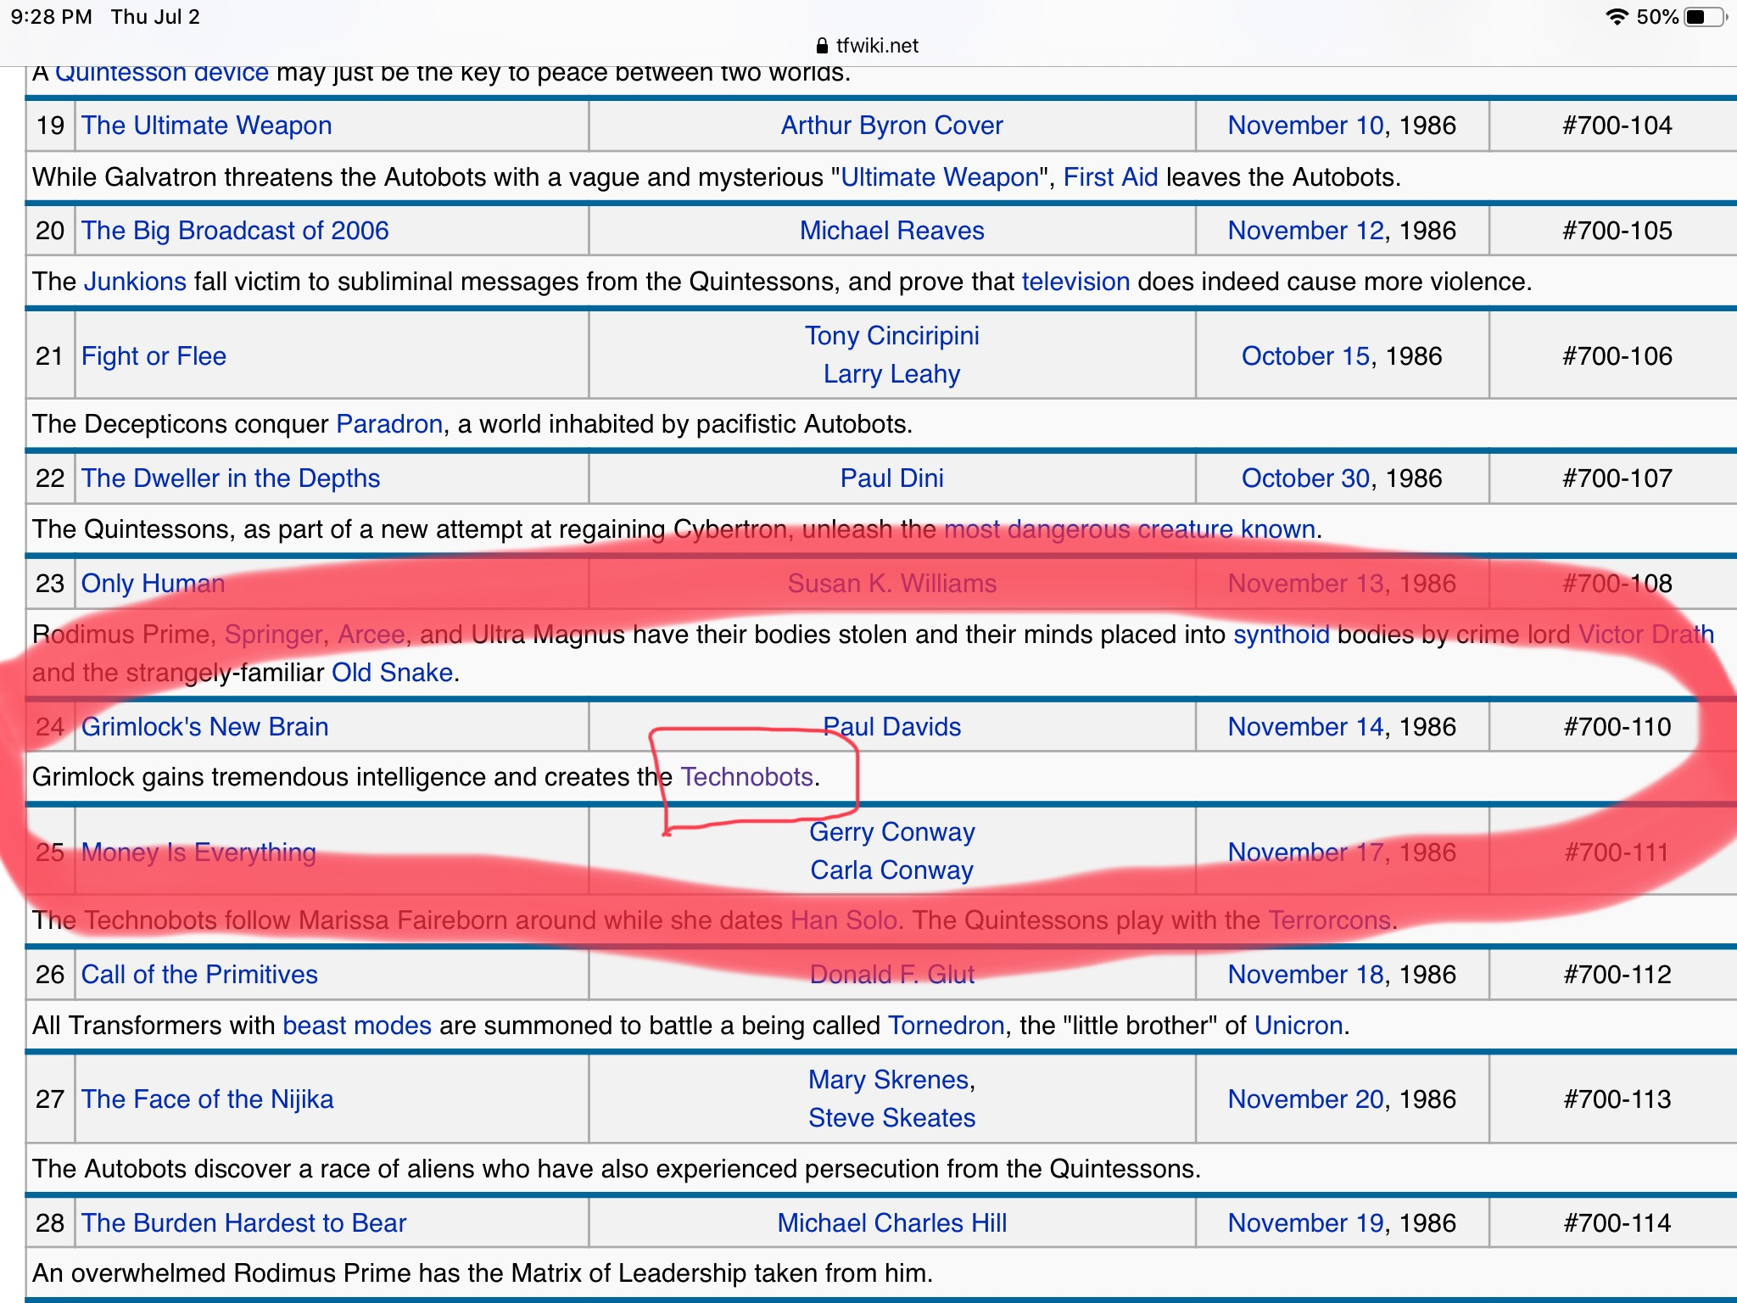This screenshot has height=1303, width=1737.
Task: Select episode number 21 cell
Action: pyautogui.click(x=50, y=356)
